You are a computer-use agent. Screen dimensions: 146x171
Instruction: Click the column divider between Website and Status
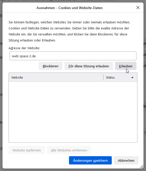(103, 77)
